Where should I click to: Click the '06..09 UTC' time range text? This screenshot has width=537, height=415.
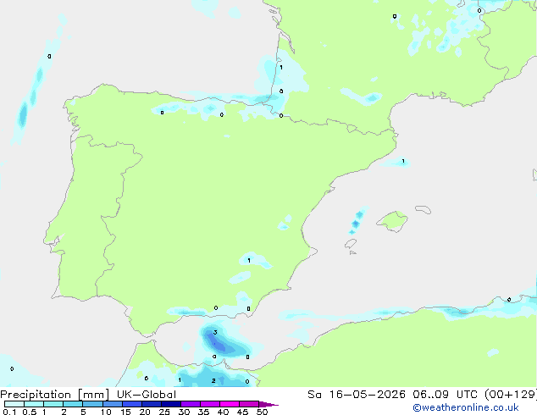click(445, 395)
